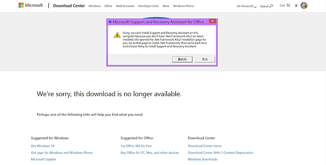The image size is (326, 165).
Task: Click the 'Suggested for Windows' heading
Action: pyautogui.click(x=50, y=138)
